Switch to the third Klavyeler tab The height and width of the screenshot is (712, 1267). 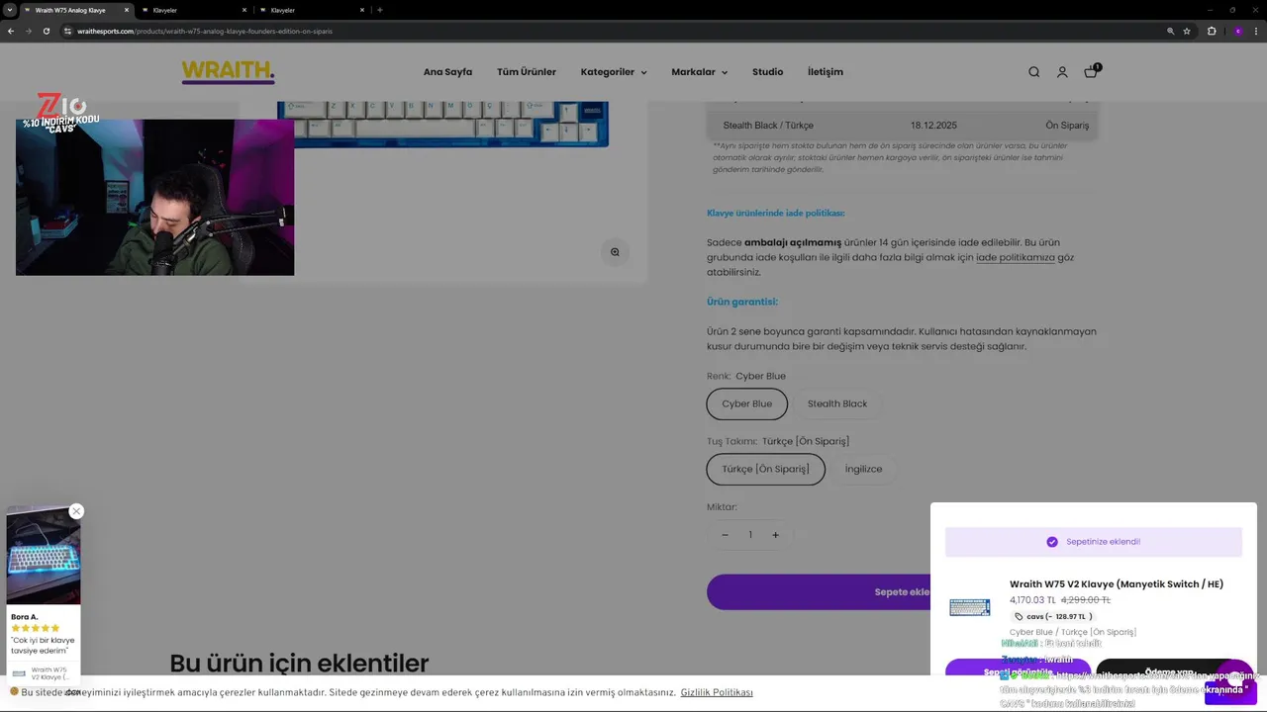[x=311, y=10]
